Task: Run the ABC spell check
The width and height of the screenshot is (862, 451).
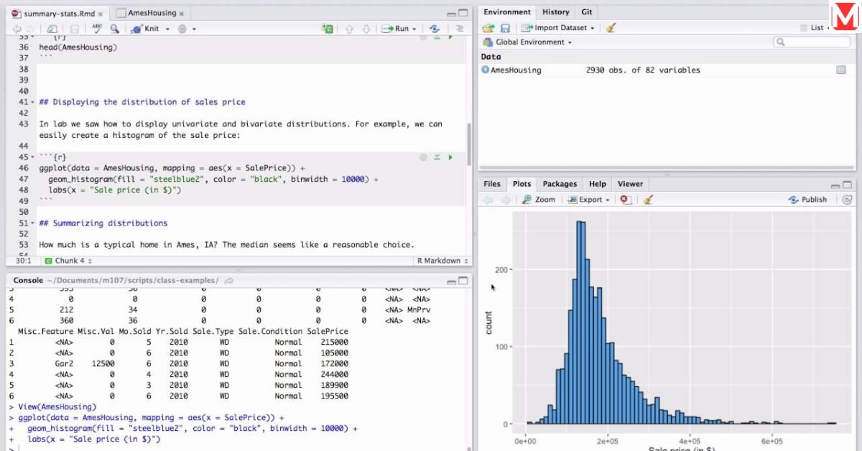Action: coord(97,29)
